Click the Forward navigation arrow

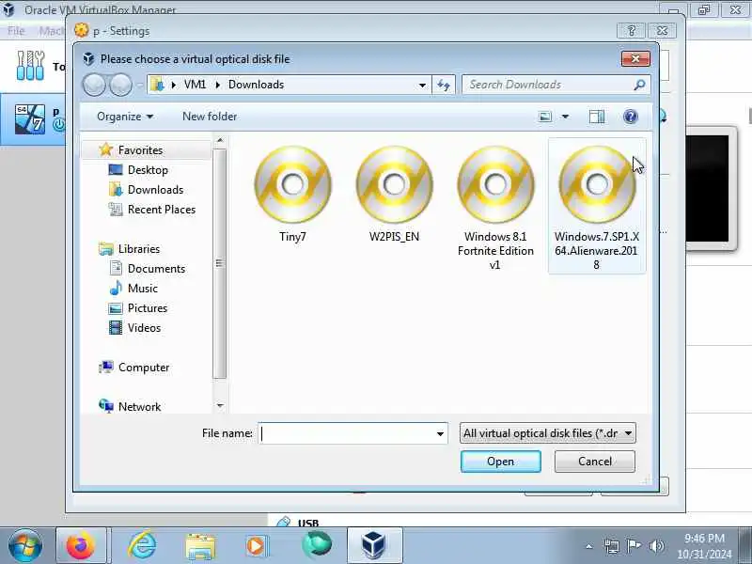click(120, 85)
